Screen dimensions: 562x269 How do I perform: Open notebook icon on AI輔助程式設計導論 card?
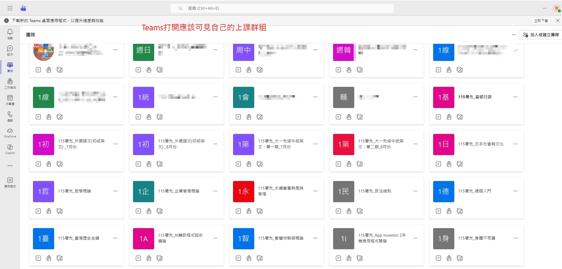pos(138,258)
